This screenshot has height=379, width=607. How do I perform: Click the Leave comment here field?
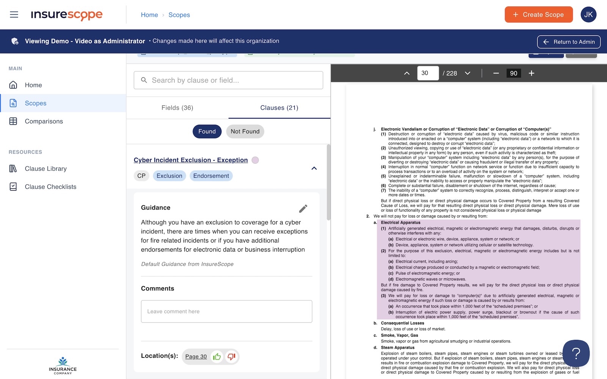point(226,312)
